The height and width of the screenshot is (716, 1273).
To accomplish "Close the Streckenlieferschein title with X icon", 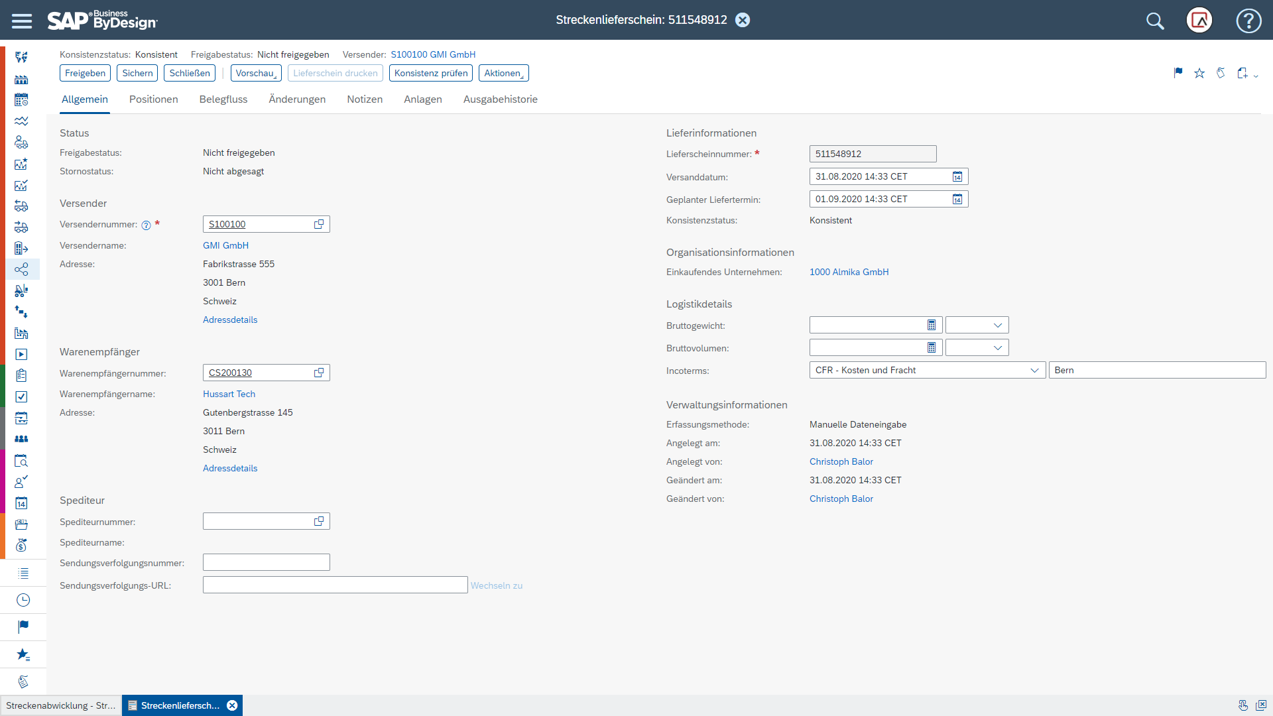I will pos(743,20).
